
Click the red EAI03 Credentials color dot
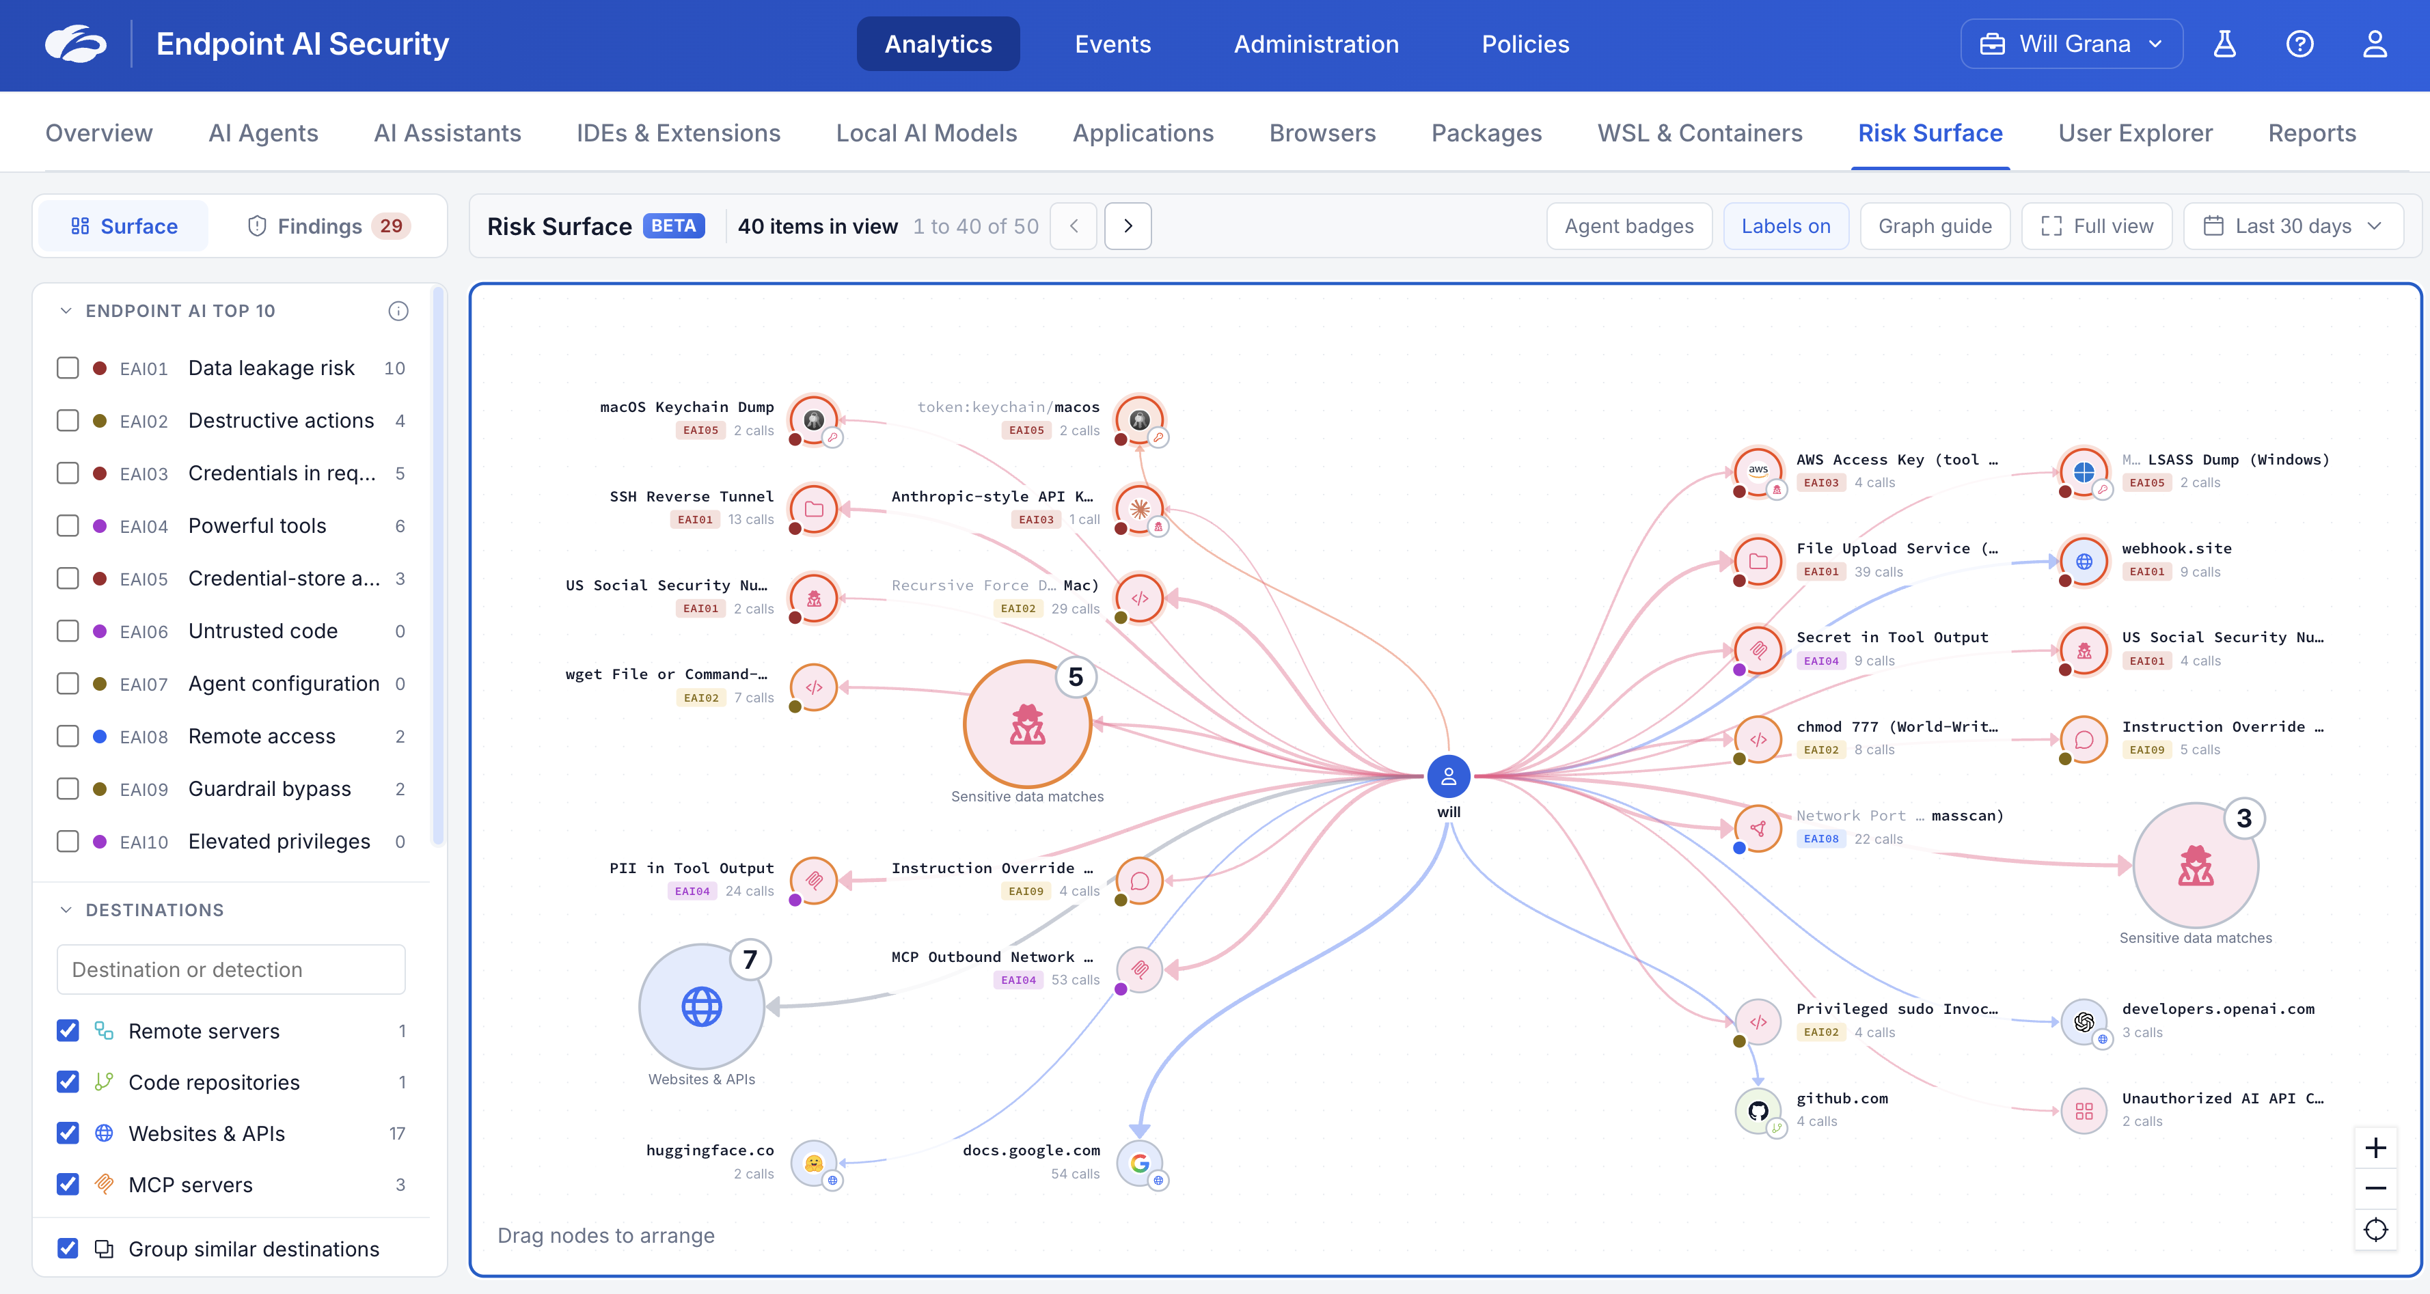point(100,473)
